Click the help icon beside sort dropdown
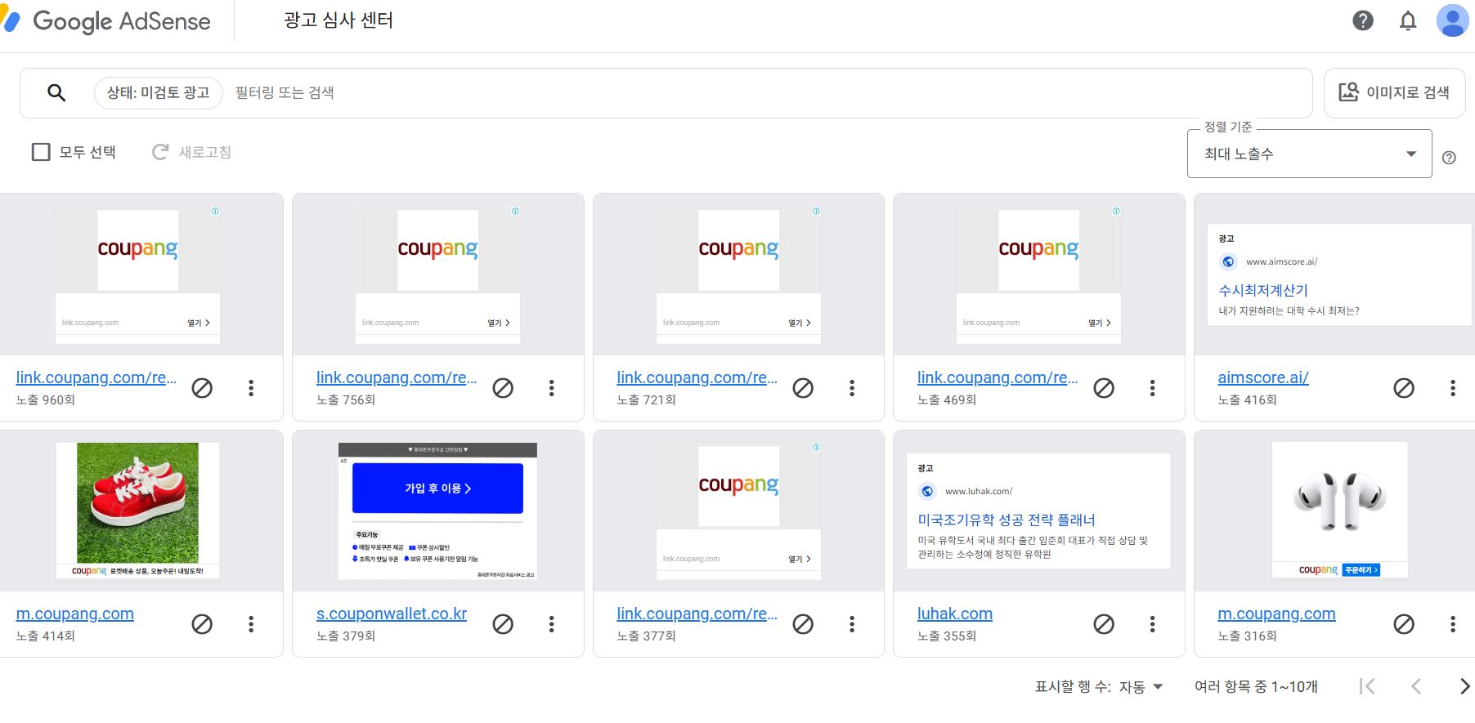The image size is (1475, 723). coord(1449,158)
